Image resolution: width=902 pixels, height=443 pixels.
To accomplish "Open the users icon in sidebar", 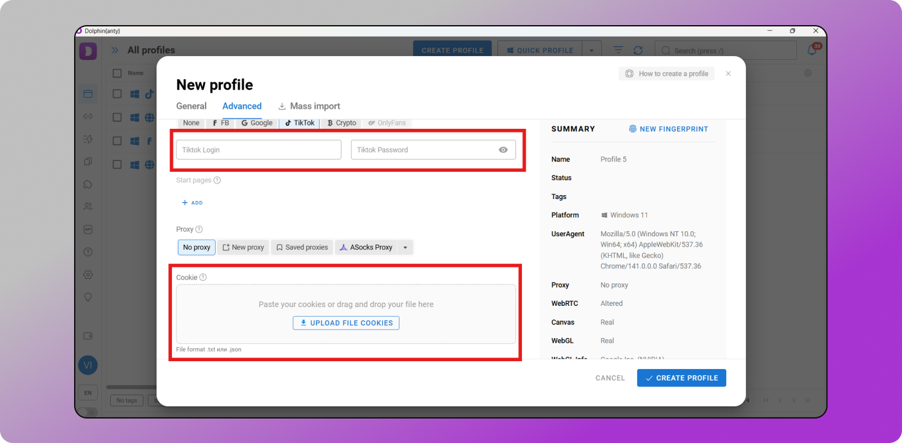I will [88, 207].
